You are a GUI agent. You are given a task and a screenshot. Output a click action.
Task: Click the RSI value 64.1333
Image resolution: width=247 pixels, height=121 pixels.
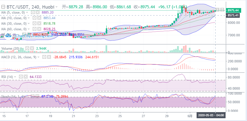tap(36, 77)
